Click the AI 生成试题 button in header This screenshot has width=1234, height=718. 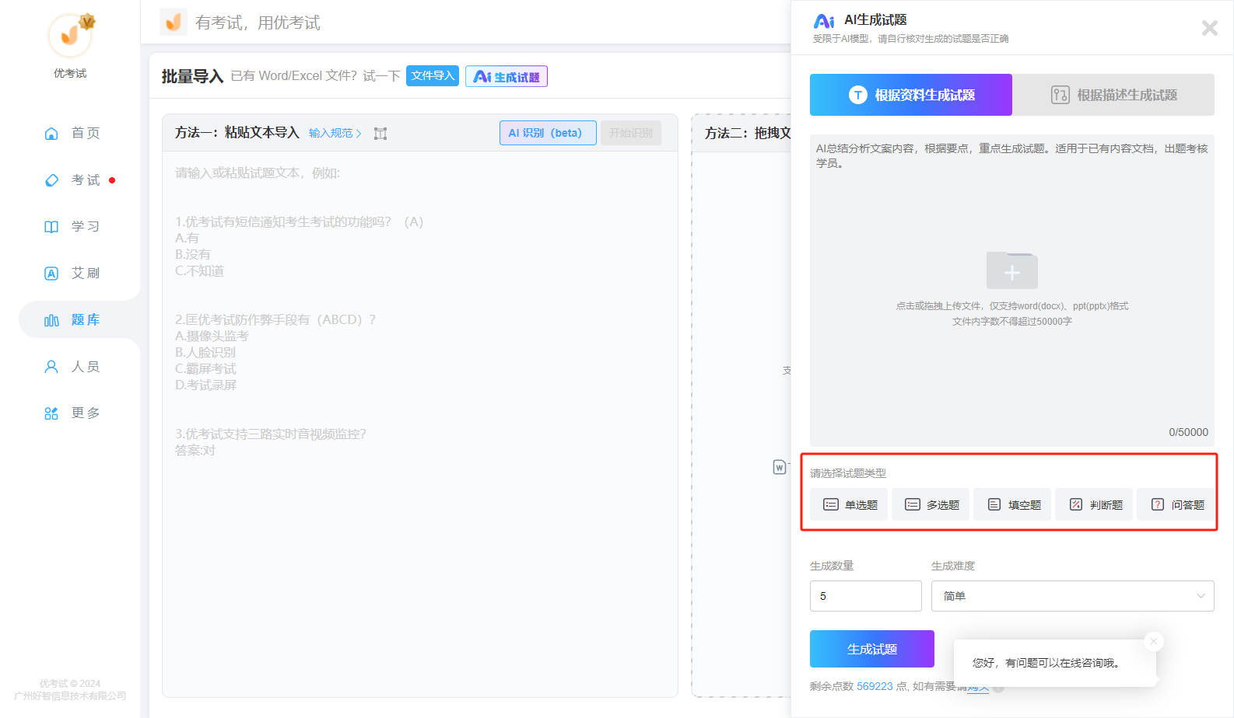tap(507, 76)
